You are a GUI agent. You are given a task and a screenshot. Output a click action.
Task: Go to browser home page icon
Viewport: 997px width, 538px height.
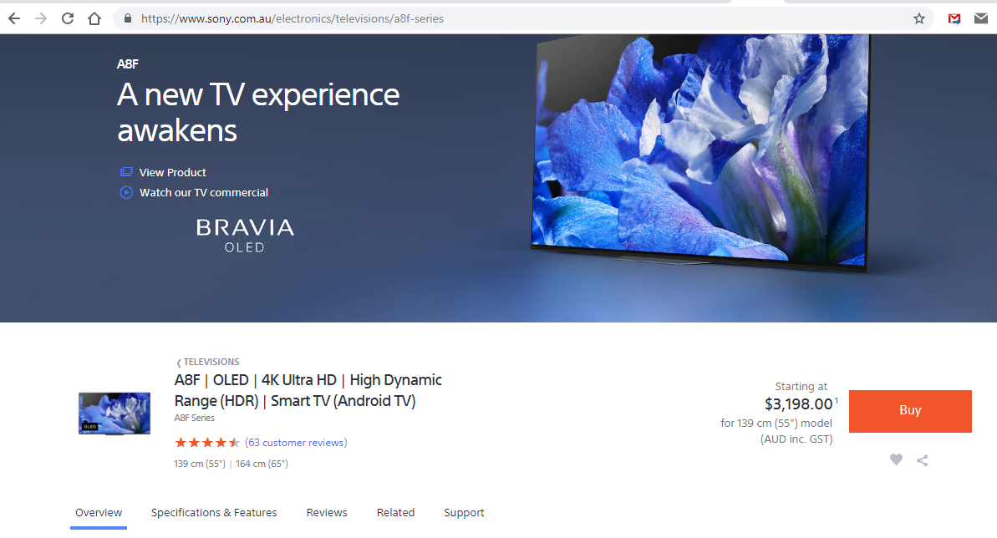(x=94, y=18)
